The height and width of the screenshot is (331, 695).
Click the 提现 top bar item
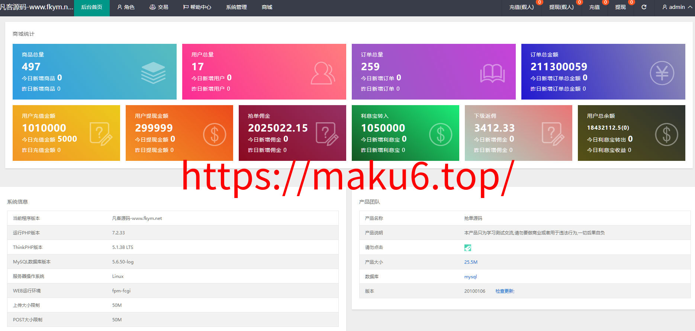coord(621,7)
